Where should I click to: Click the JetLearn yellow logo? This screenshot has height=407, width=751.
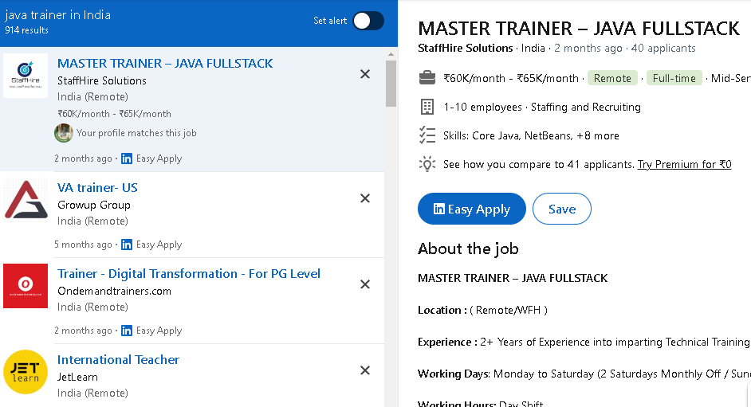[x=26, y=372]
